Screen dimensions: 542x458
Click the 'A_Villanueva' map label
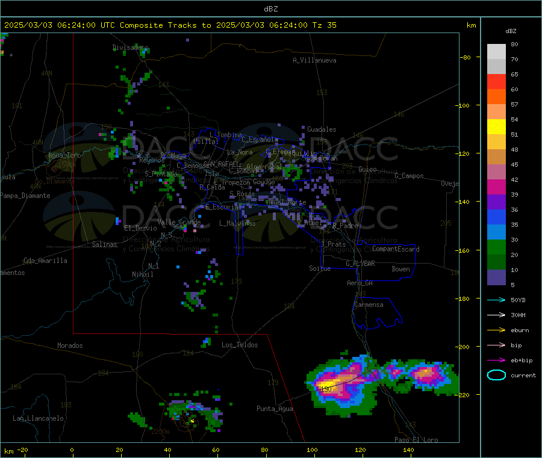(314, 60)
